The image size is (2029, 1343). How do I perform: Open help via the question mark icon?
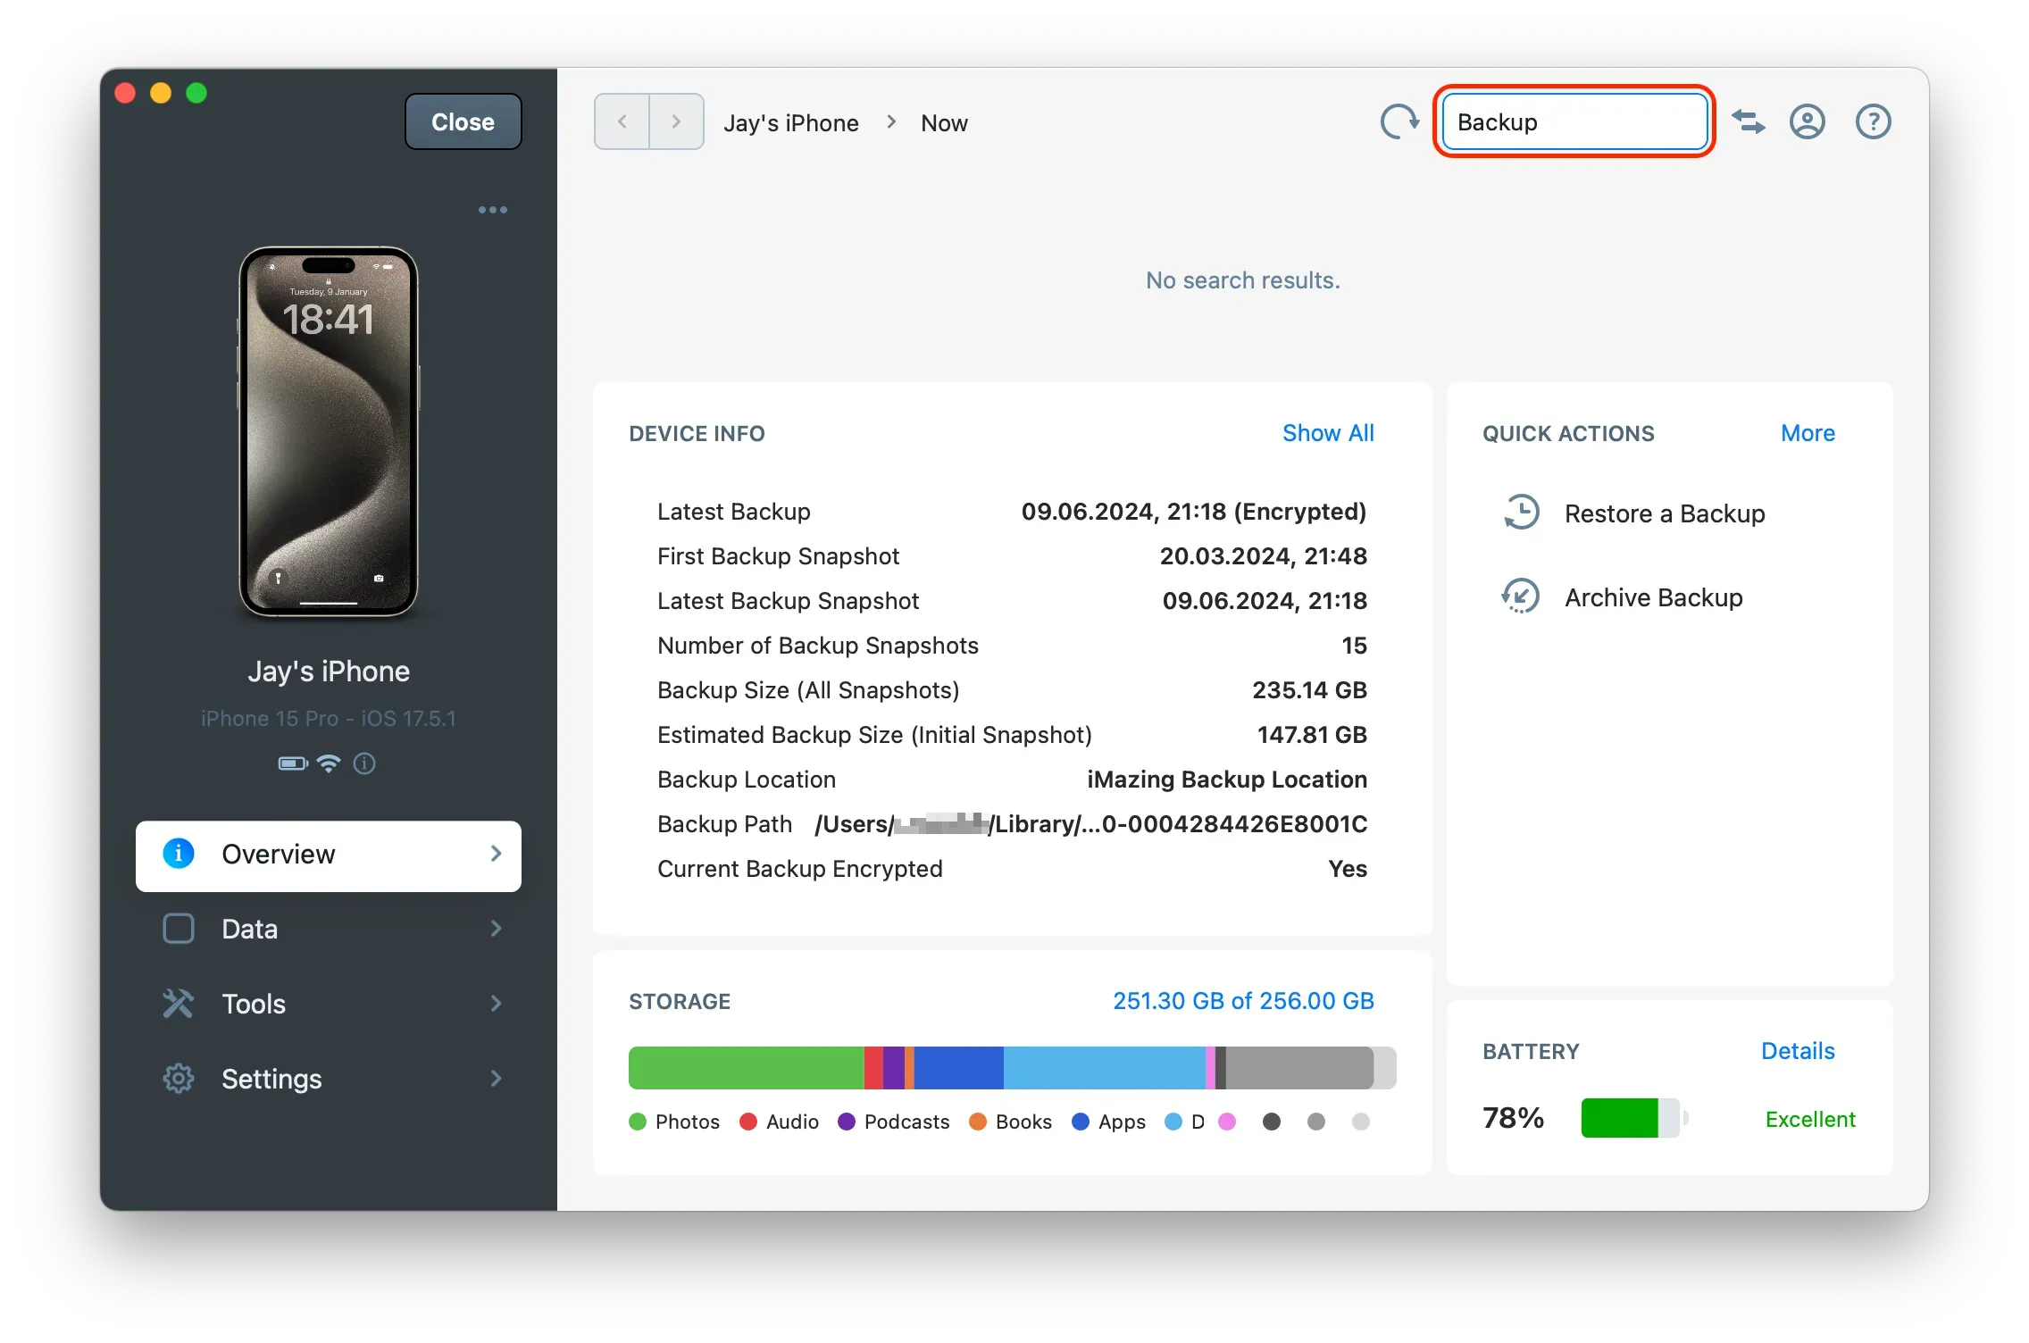[1873, 121]
